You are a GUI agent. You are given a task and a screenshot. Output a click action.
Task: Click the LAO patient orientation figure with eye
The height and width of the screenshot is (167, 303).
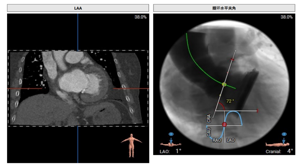pyautogui.click(x=171, y=140)
